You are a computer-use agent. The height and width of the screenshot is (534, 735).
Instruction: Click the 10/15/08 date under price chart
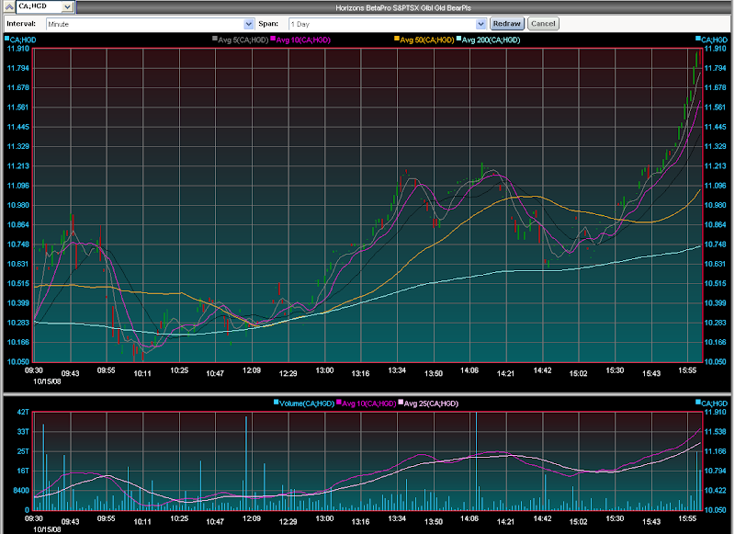point(47,381)
